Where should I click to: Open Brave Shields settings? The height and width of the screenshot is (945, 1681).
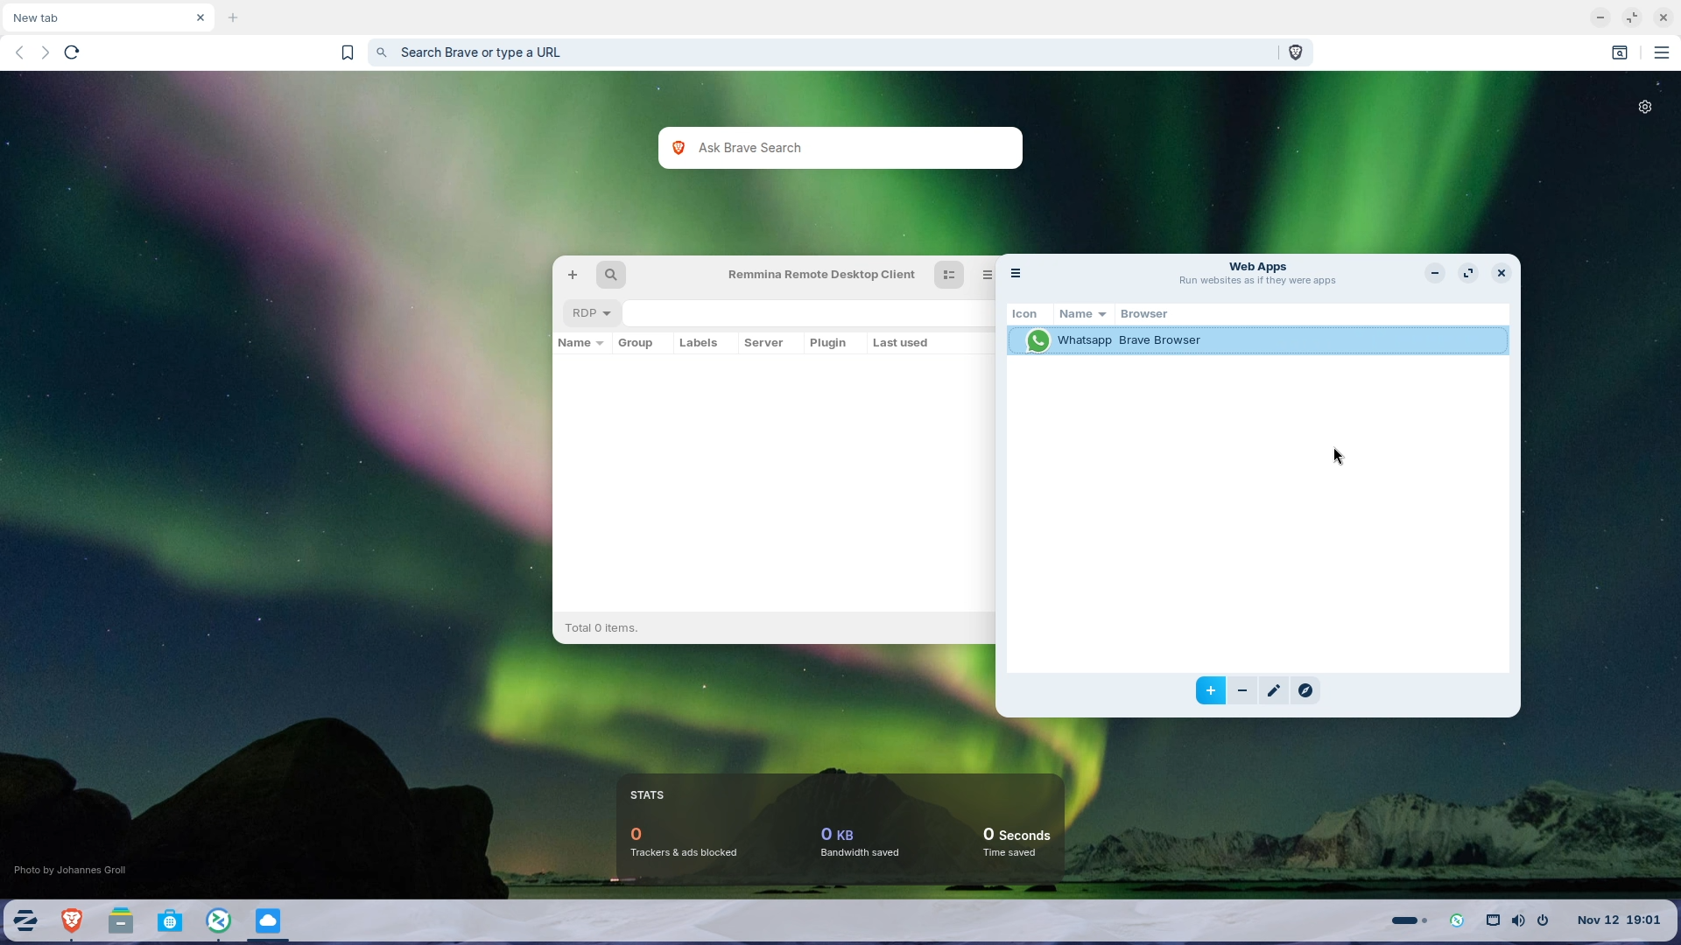(1296, 52)
